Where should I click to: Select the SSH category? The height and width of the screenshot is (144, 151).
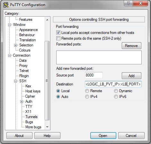coord(23,81)
